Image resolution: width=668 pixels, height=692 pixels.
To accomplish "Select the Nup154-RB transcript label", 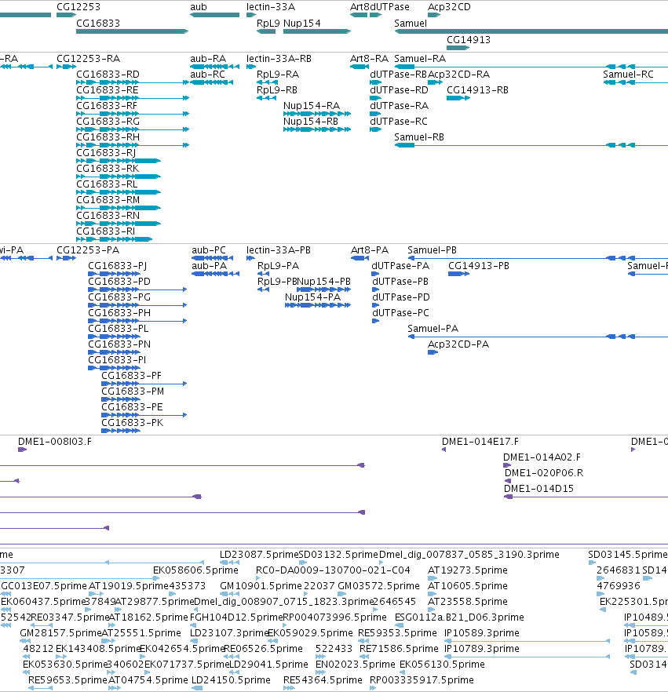I will [x=311, y=122].
